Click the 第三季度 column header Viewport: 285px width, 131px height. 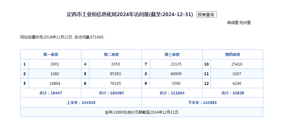tap(172, 55)
